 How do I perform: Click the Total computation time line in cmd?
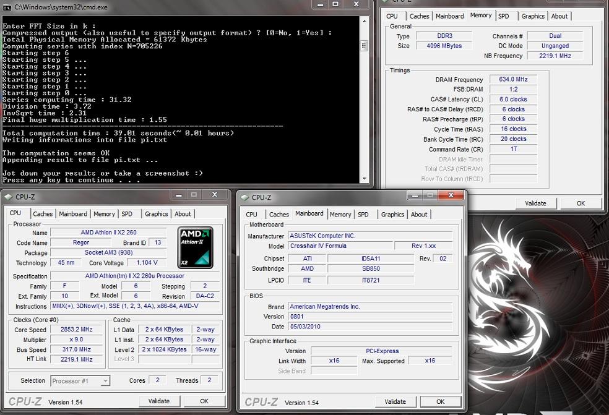118,133
